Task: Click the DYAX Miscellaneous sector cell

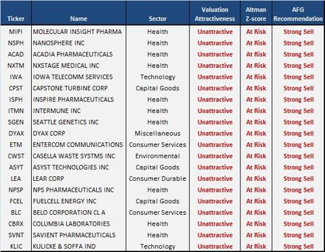Action: (158, 133)
